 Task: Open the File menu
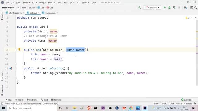click(7, 2)
